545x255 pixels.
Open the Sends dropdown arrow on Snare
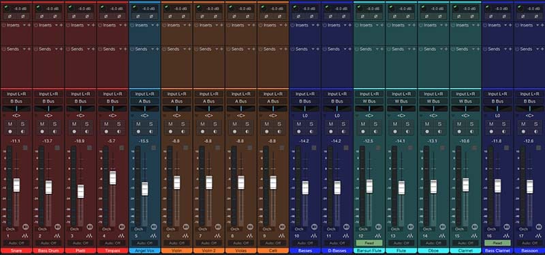coord(25,49)
